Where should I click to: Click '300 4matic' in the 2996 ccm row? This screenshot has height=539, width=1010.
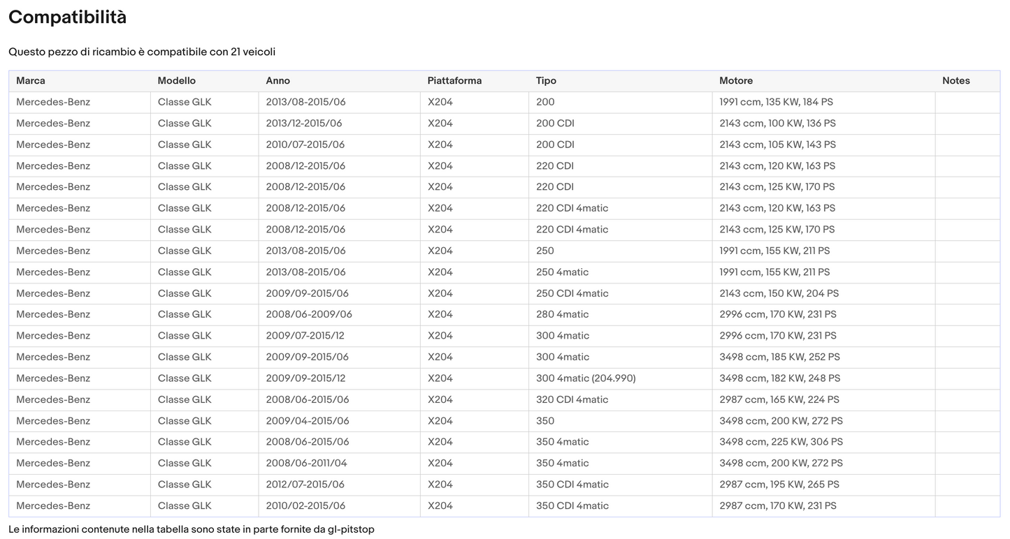(563, 336)
